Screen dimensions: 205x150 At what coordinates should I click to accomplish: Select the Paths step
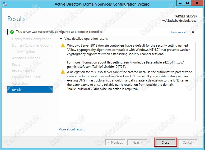point(16,64)
